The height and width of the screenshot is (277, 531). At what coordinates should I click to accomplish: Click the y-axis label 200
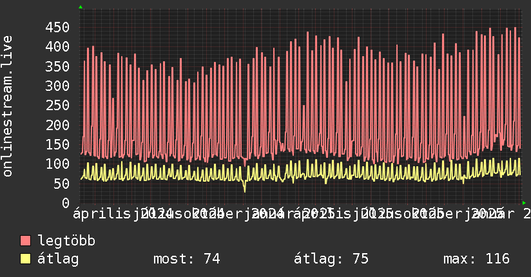57,125
